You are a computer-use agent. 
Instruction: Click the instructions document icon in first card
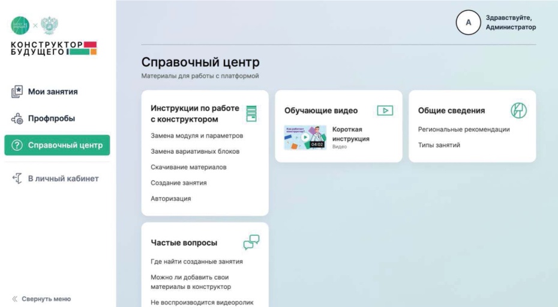tap(251, 114)
